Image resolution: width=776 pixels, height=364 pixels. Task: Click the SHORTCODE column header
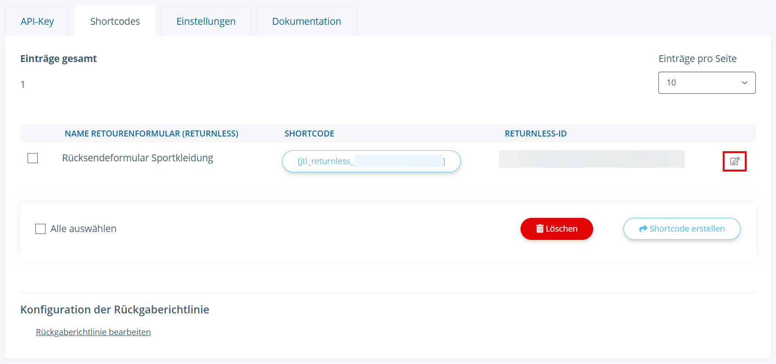(309, 134)
